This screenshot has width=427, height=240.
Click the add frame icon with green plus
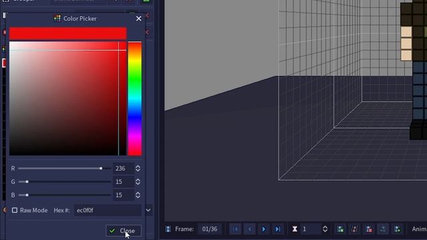click(x=340, y=229)
